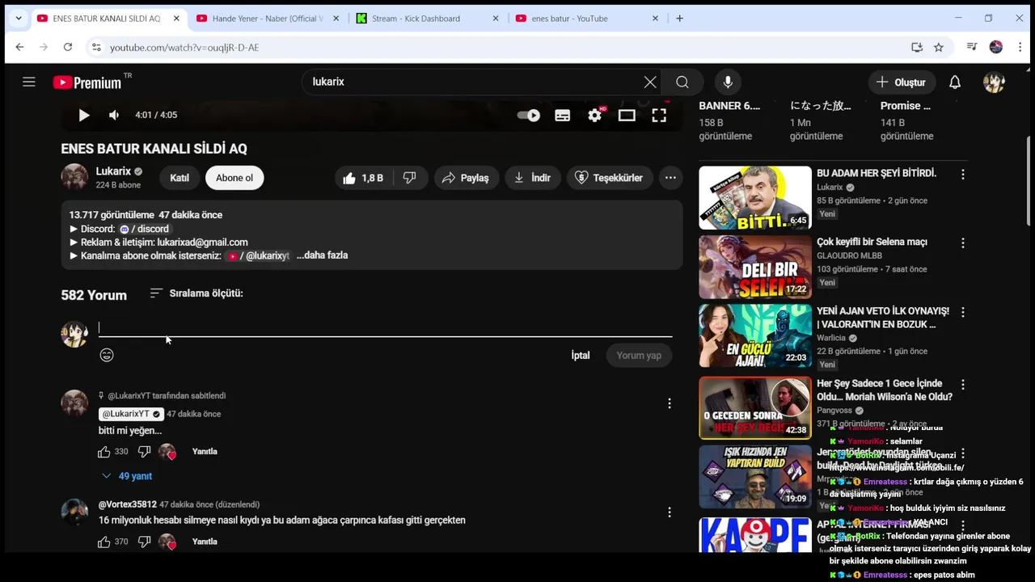Like Vortex35812's comment
Image resolution: width=1035 pixels, height=582 pixels.
(x=104, y=542)
